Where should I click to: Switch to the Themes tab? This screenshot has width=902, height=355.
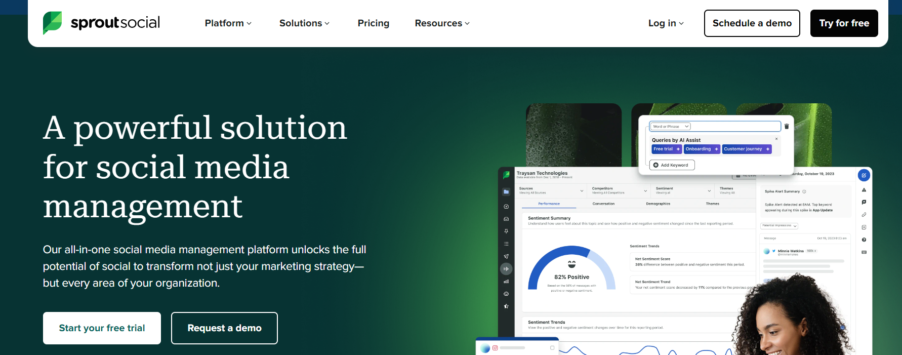coord(712,204)
